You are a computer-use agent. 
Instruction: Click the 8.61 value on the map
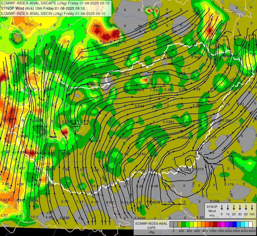pos(241,104)
